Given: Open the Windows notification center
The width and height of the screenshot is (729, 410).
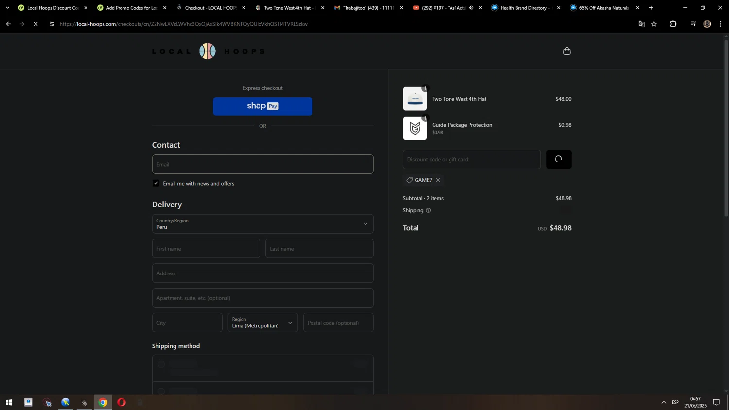Looking at the screenshot, I should pyautogui.click(x=716, y=402).
